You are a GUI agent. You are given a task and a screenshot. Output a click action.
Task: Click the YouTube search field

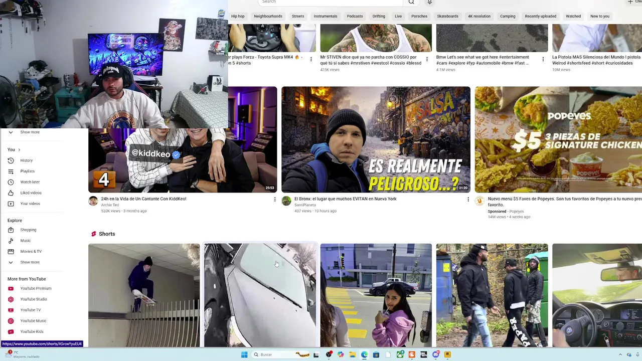[x=331, y=2]
